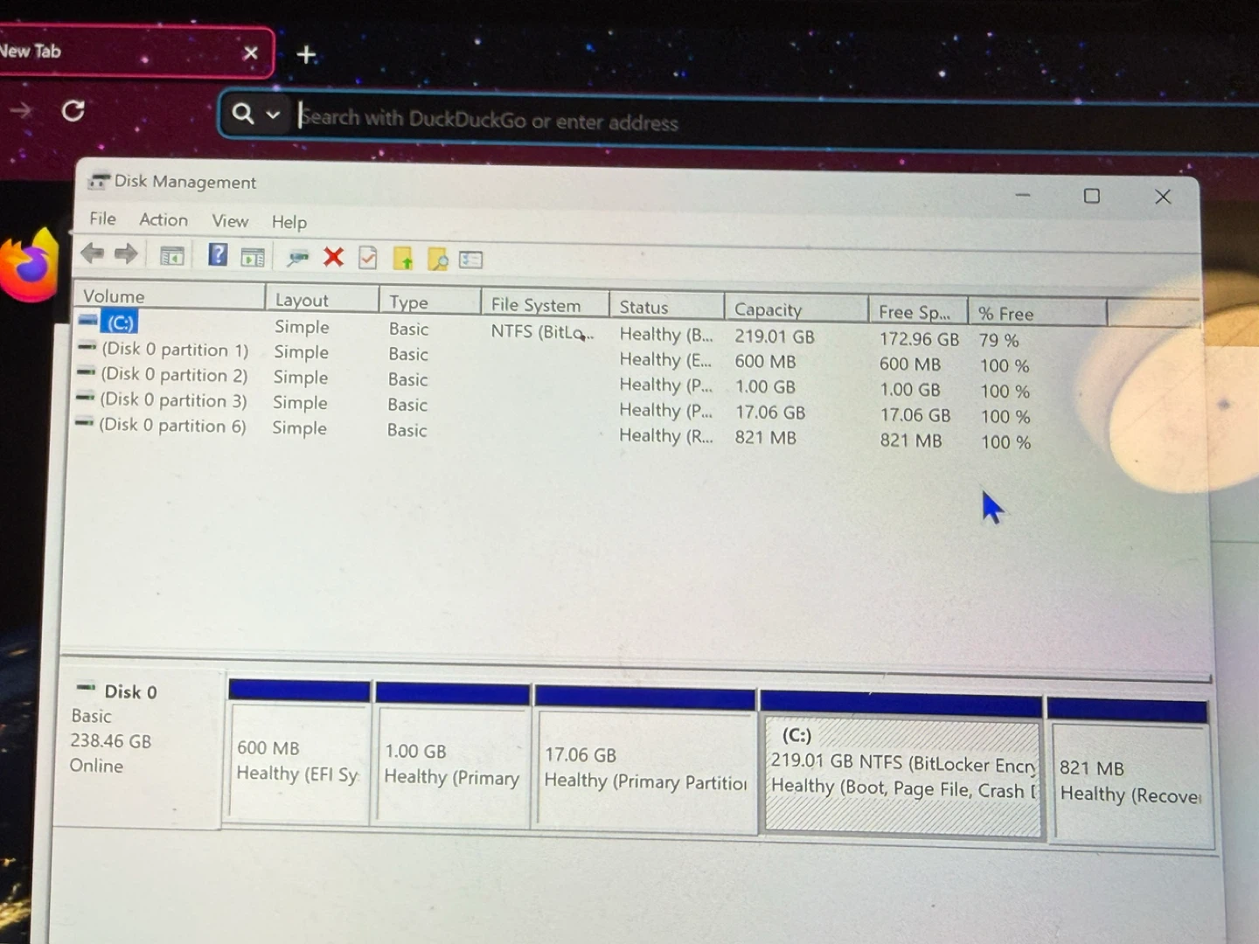Click the Show/Hide Console Tree icon
The image size is (1259, 944).
click(x=172, y=256)
